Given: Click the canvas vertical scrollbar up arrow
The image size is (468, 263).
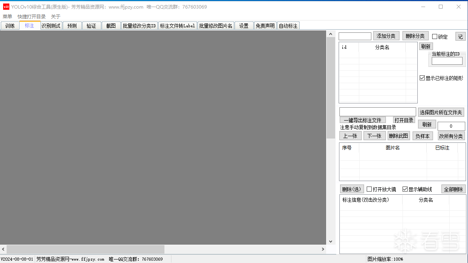Looking at the screenshot, I should 331,34.
